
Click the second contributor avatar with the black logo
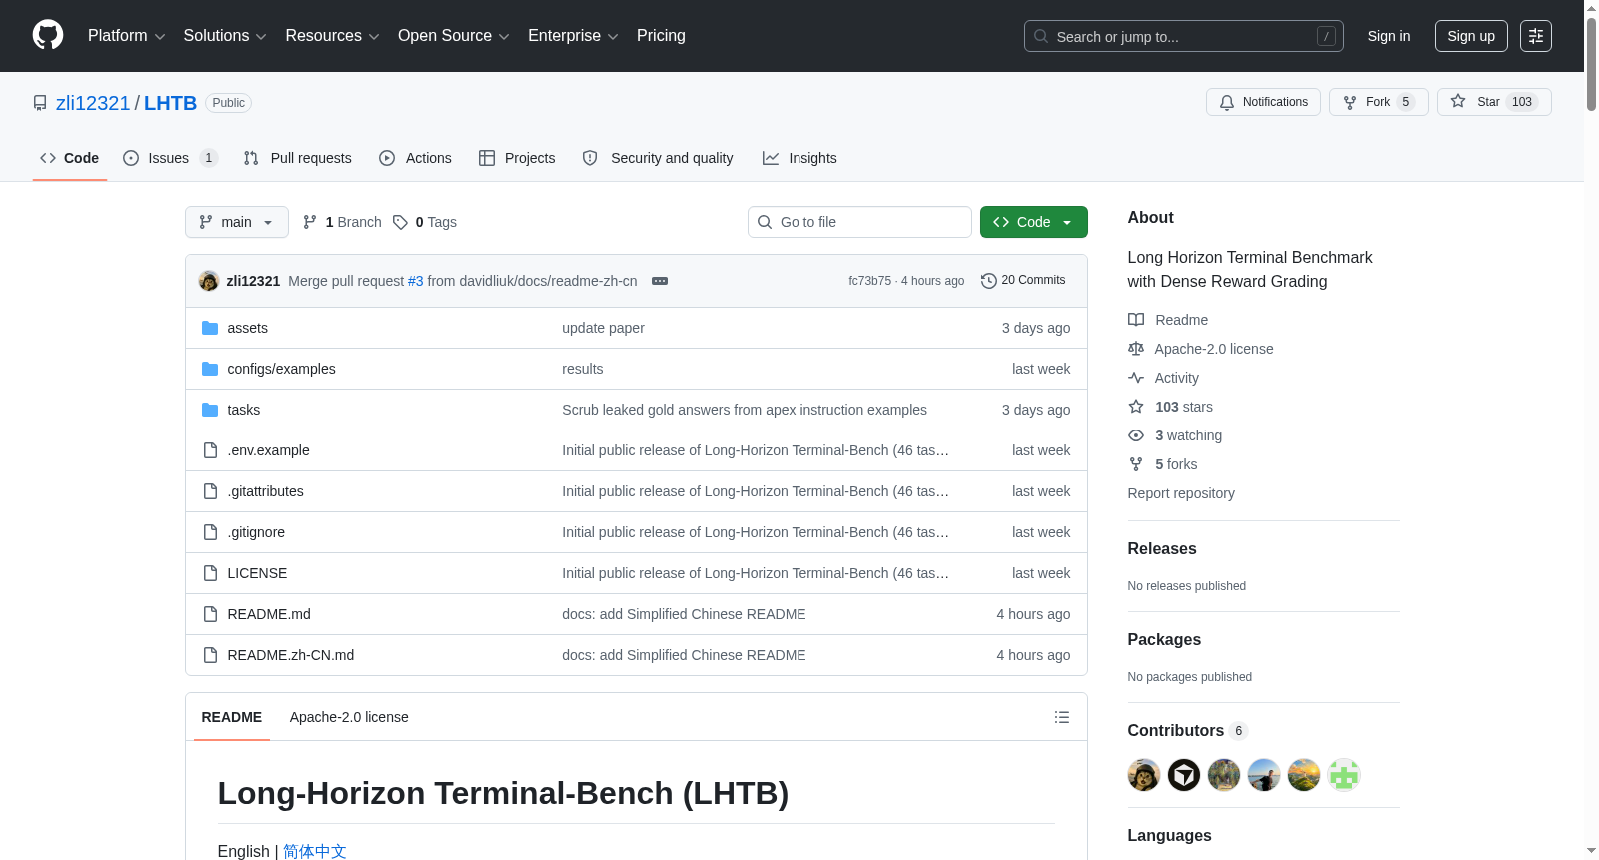coord(1184,775)
